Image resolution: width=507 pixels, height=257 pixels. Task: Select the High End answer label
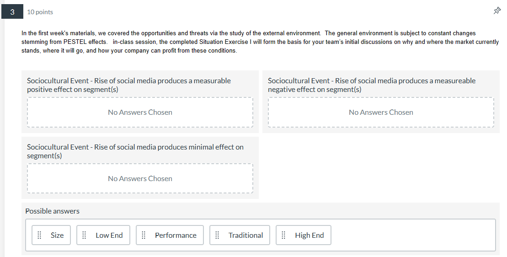coord(310,236)
